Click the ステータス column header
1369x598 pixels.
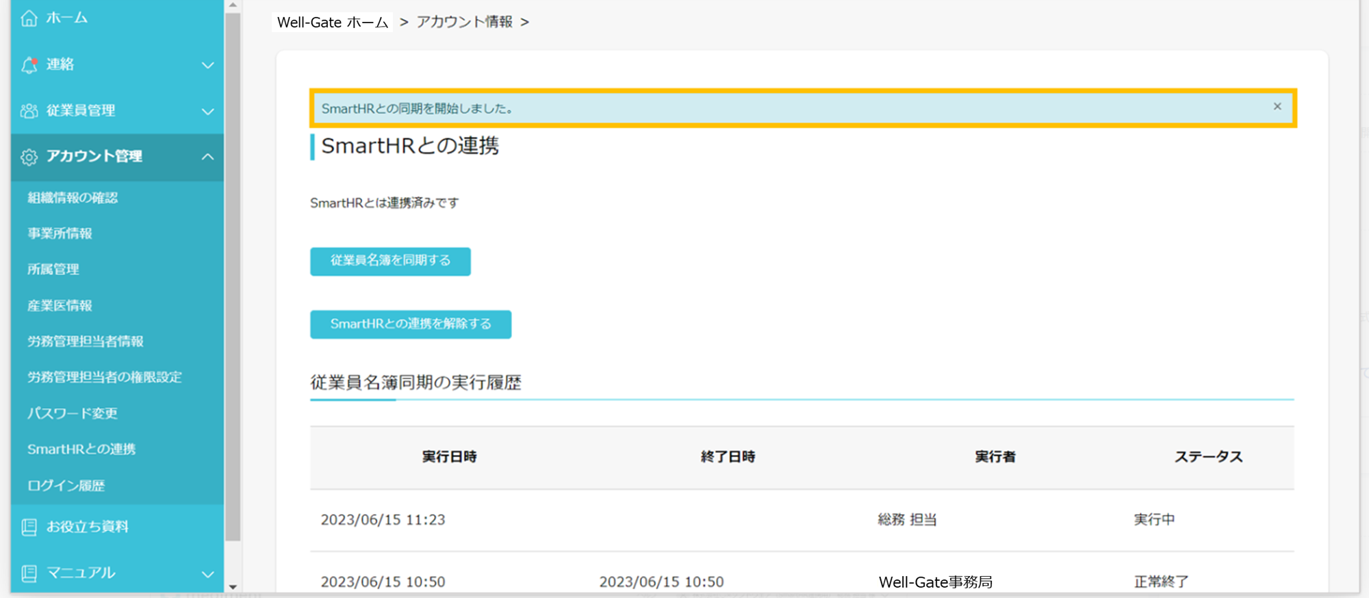pyautogui.click(x=1209, y=457)
